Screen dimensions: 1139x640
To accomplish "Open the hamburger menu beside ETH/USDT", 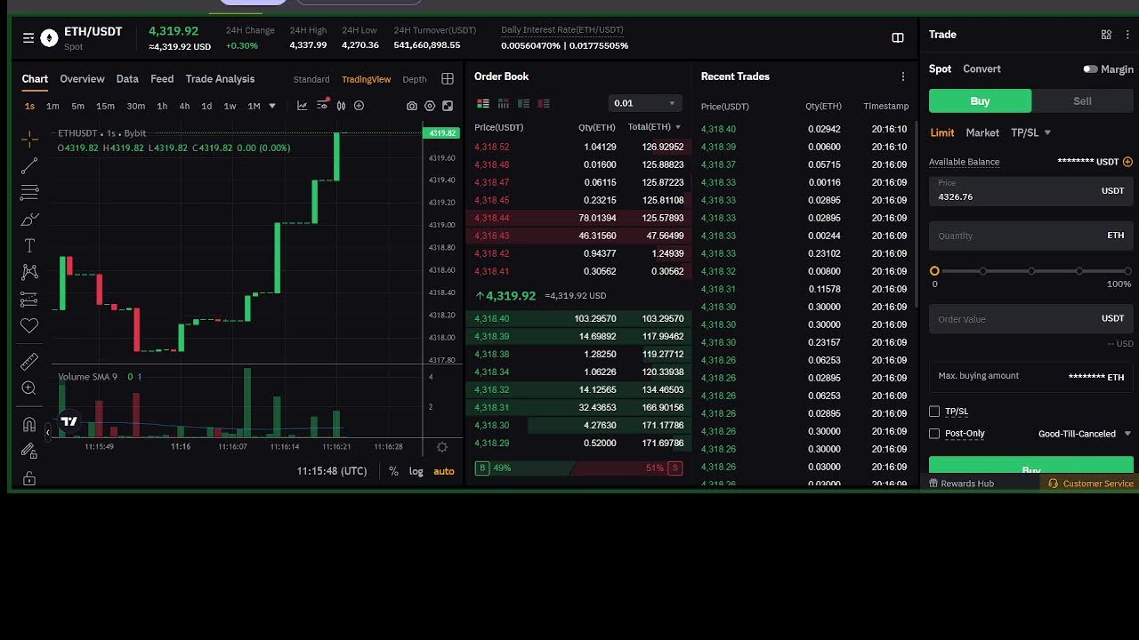I will pos(28,37).
